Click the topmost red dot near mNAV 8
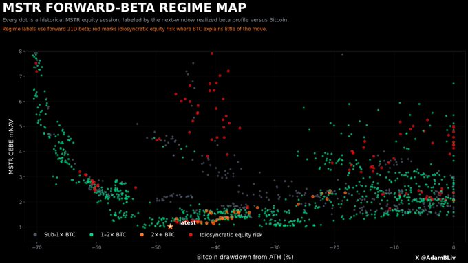The height and width of the screenshot is (263, 468). pos(212,54)
